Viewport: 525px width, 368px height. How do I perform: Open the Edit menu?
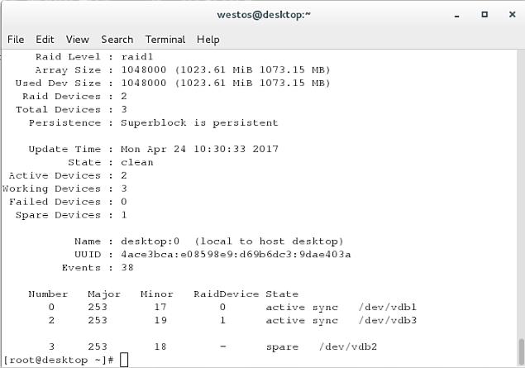[45, 40]
